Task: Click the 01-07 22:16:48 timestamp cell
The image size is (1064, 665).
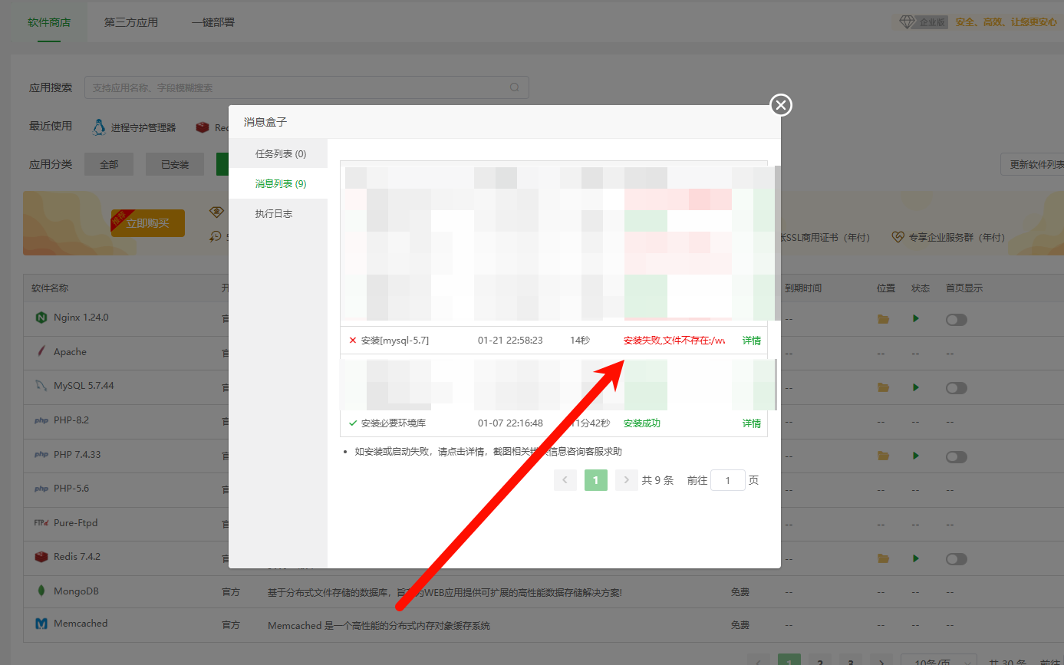Action: click(510, 423)
